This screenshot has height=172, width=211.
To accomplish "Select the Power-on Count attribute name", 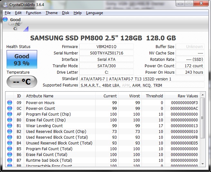I will [41, 109].
